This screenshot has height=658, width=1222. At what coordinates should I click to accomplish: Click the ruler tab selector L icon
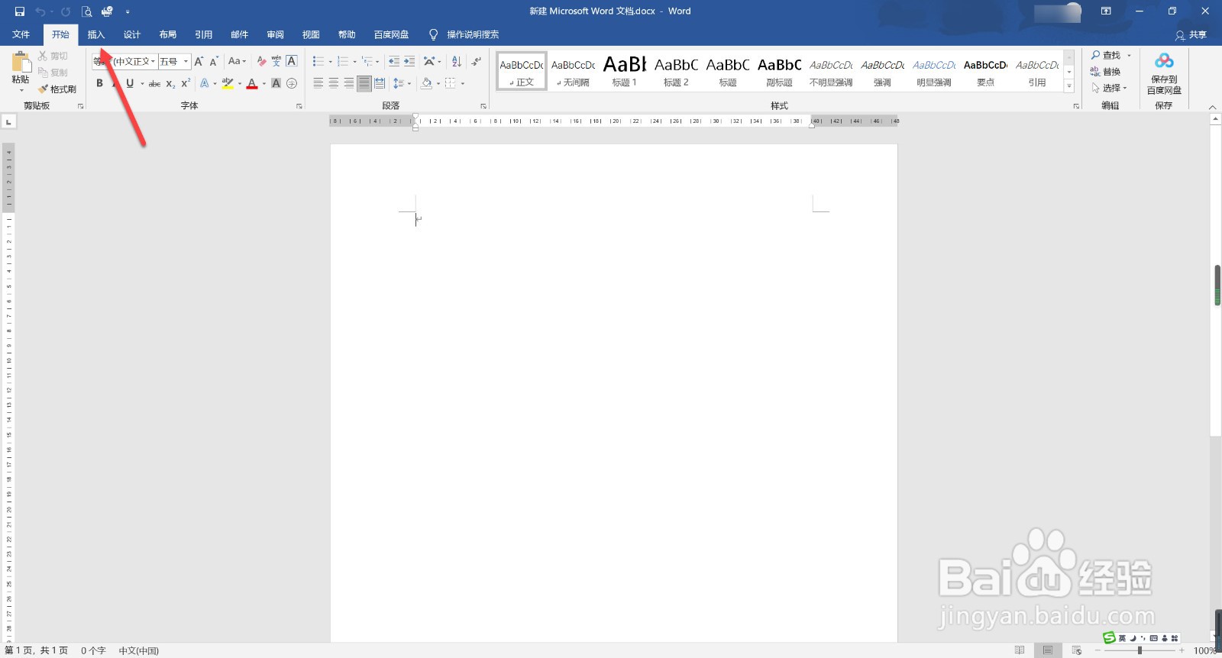click(8, 121)
